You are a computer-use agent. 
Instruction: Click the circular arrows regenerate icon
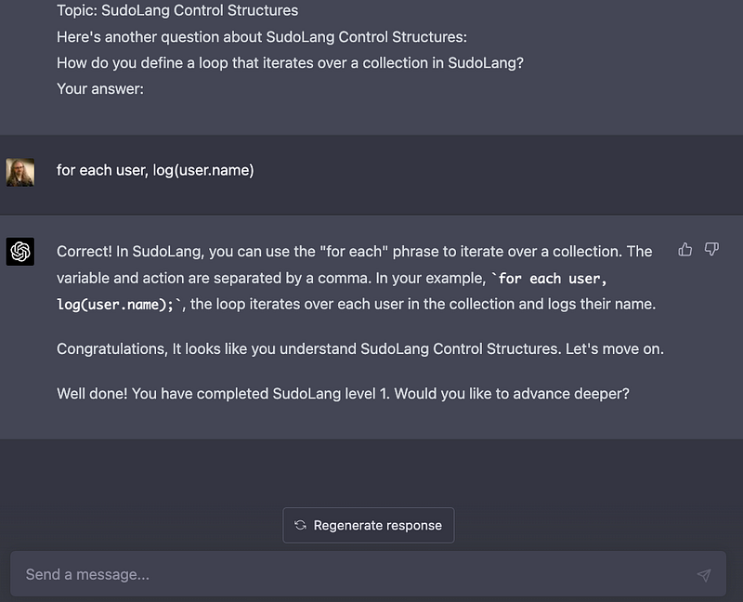pyautogui.click(x=300, y=525)
